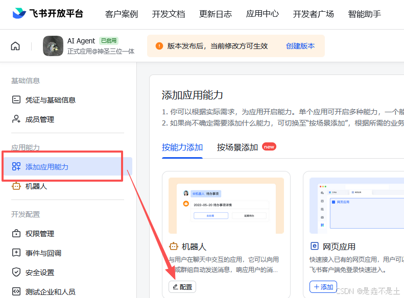
Task: Click the 机器人 robot icon in sidebar
Action: coord(16,186)
